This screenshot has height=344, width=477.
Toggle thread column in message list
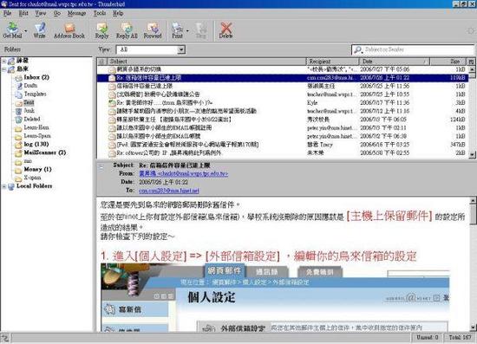[x=101, y=62]
